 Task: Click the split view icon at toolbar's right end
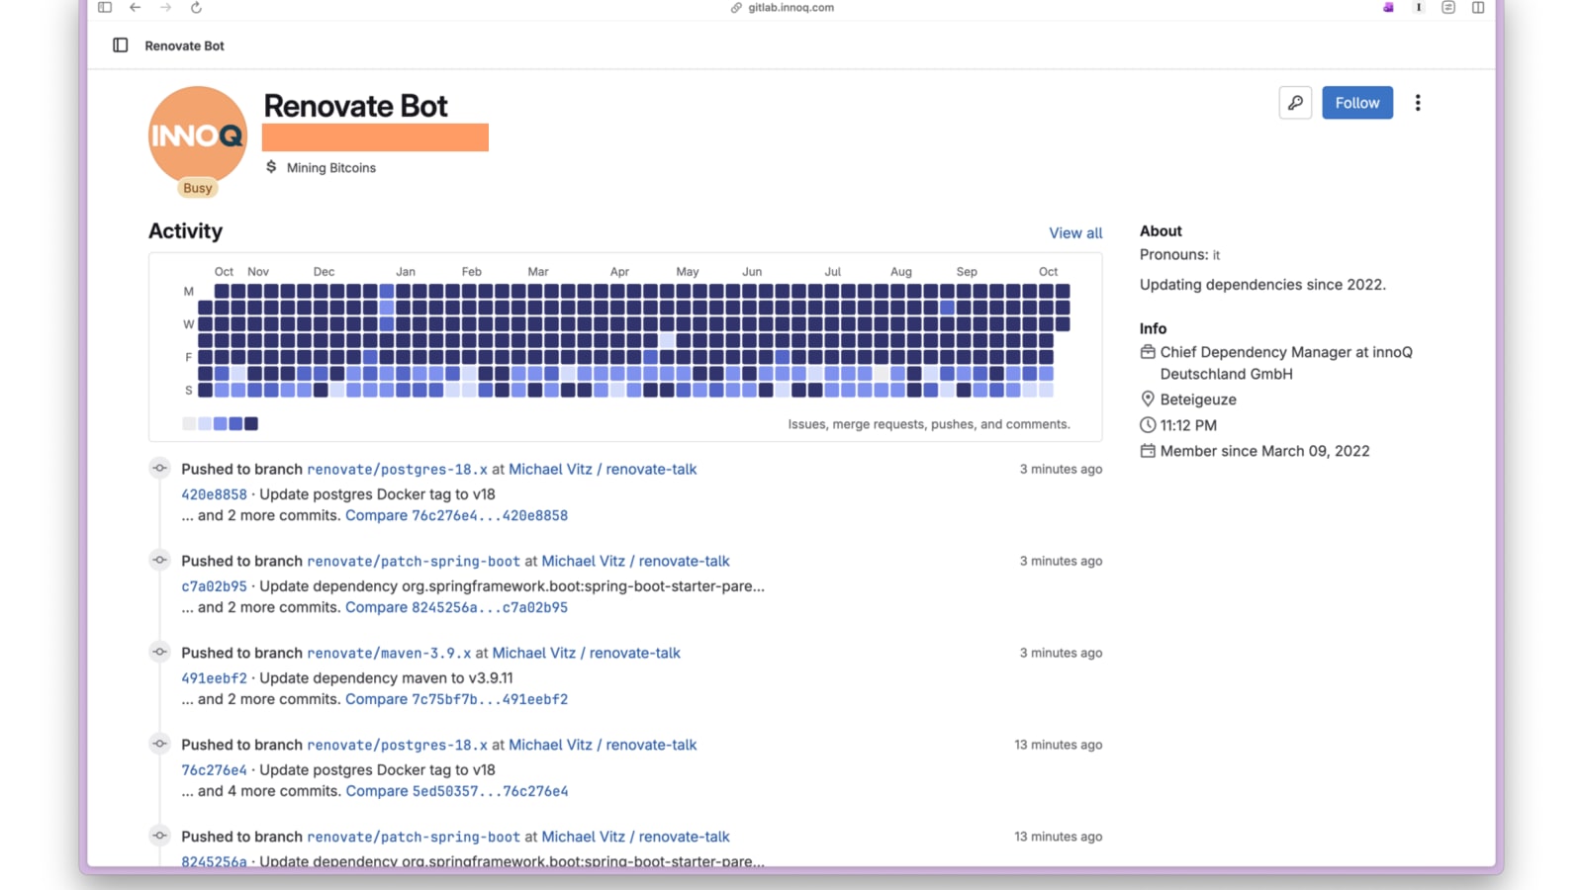tap(1478, 8)
